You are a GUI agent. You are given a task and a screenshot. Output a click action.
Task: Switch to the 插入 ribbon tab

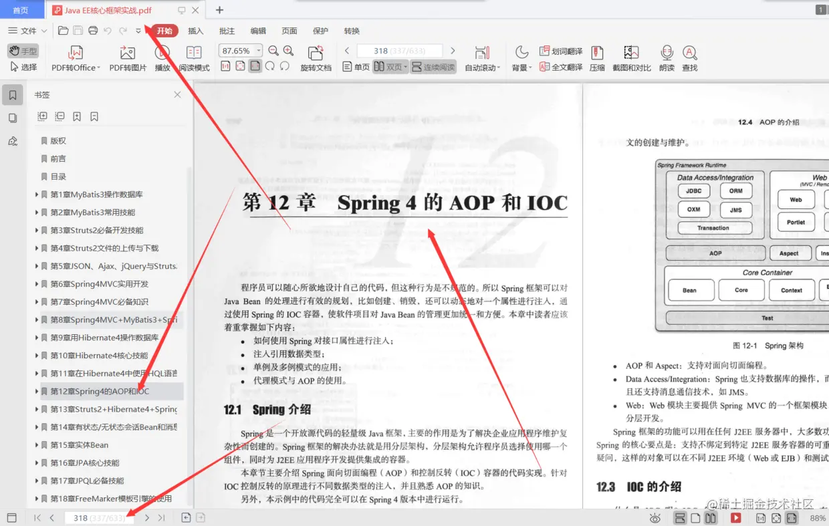point(196,31)
